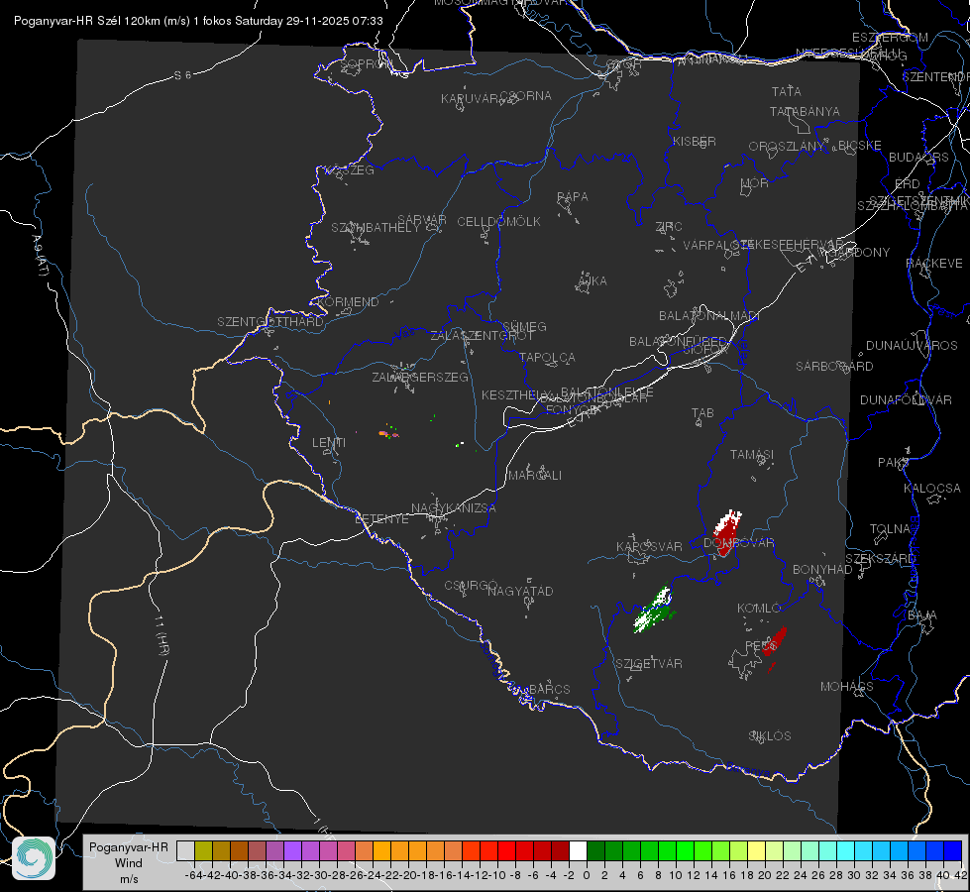Click the NAGYATÁD city label
Viewport: 970px width, 892px height.
520,591
